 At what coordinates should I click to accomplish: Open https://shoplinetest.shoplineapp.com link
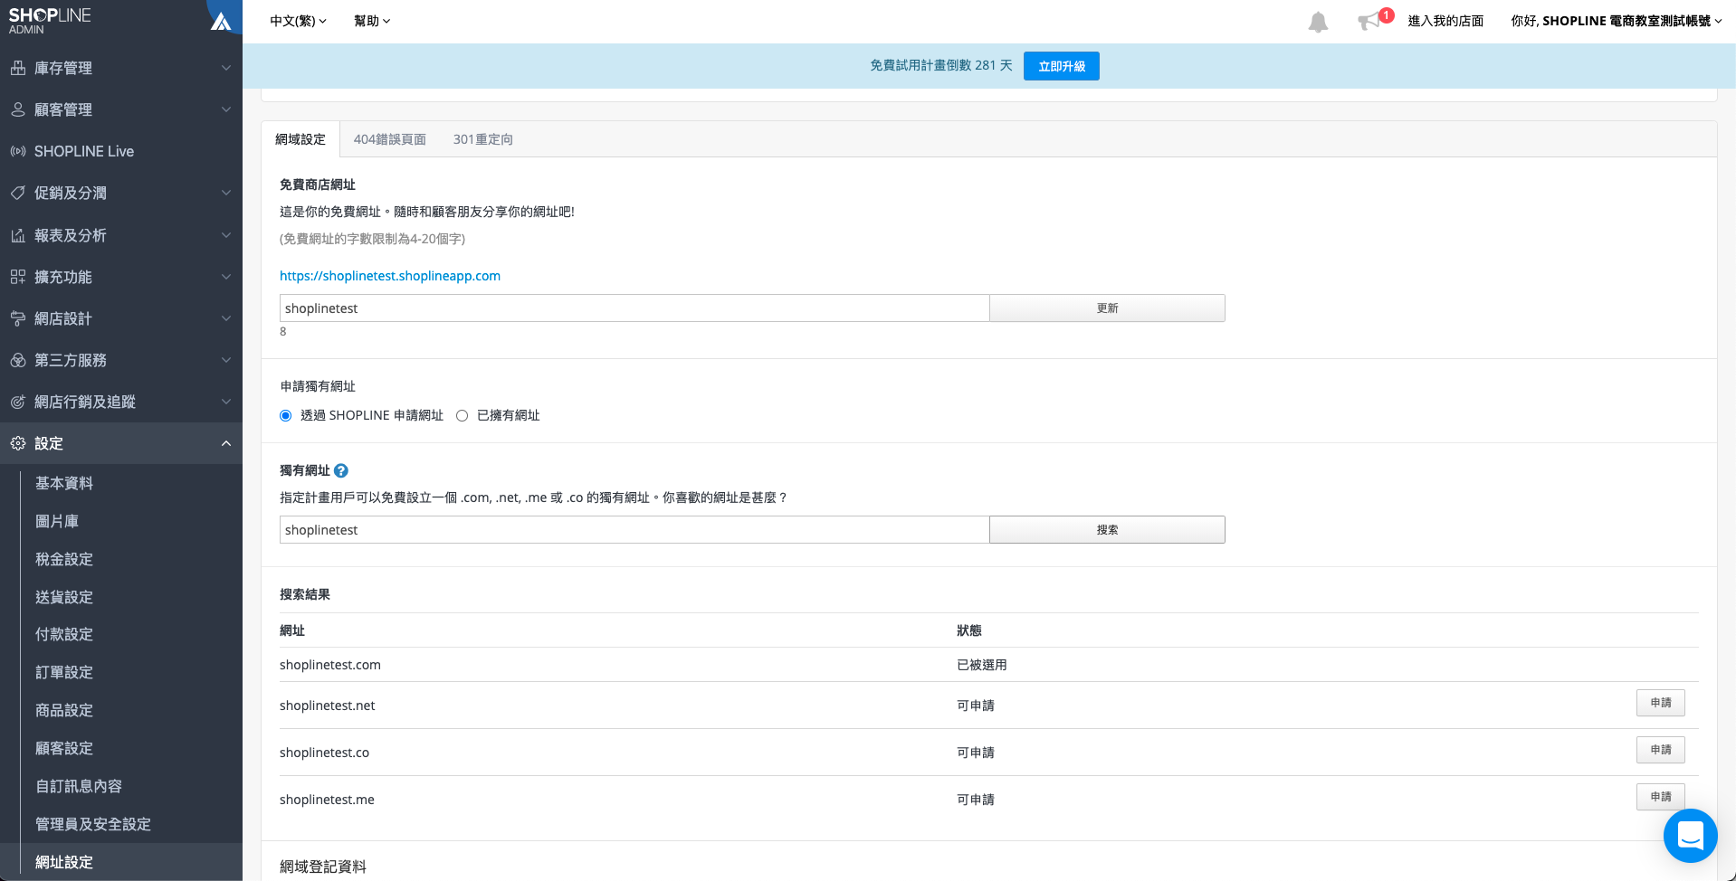[390, 276]
